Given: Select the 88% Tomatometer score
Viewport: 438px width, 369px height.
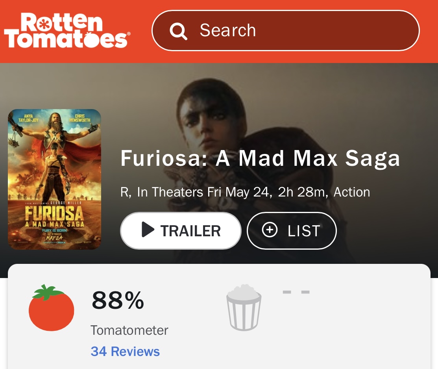Looking at the screenshot, I should click(118, 300).
